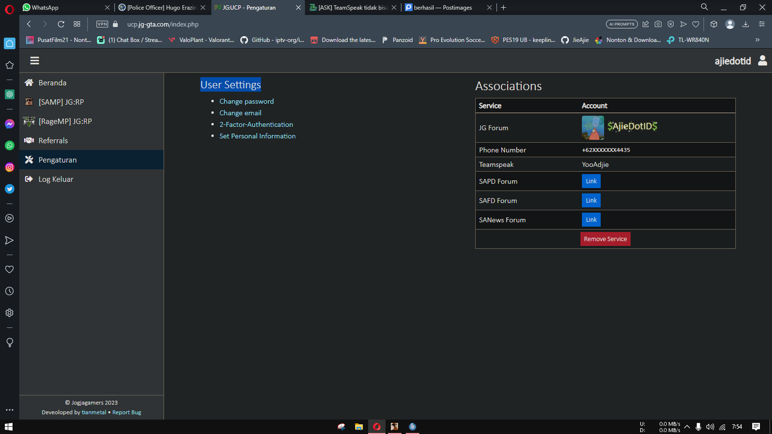Image resolution: width=772 pixels, height=434 pixels.
Task: Open a new tab with plus button
Action: [504, 7]
